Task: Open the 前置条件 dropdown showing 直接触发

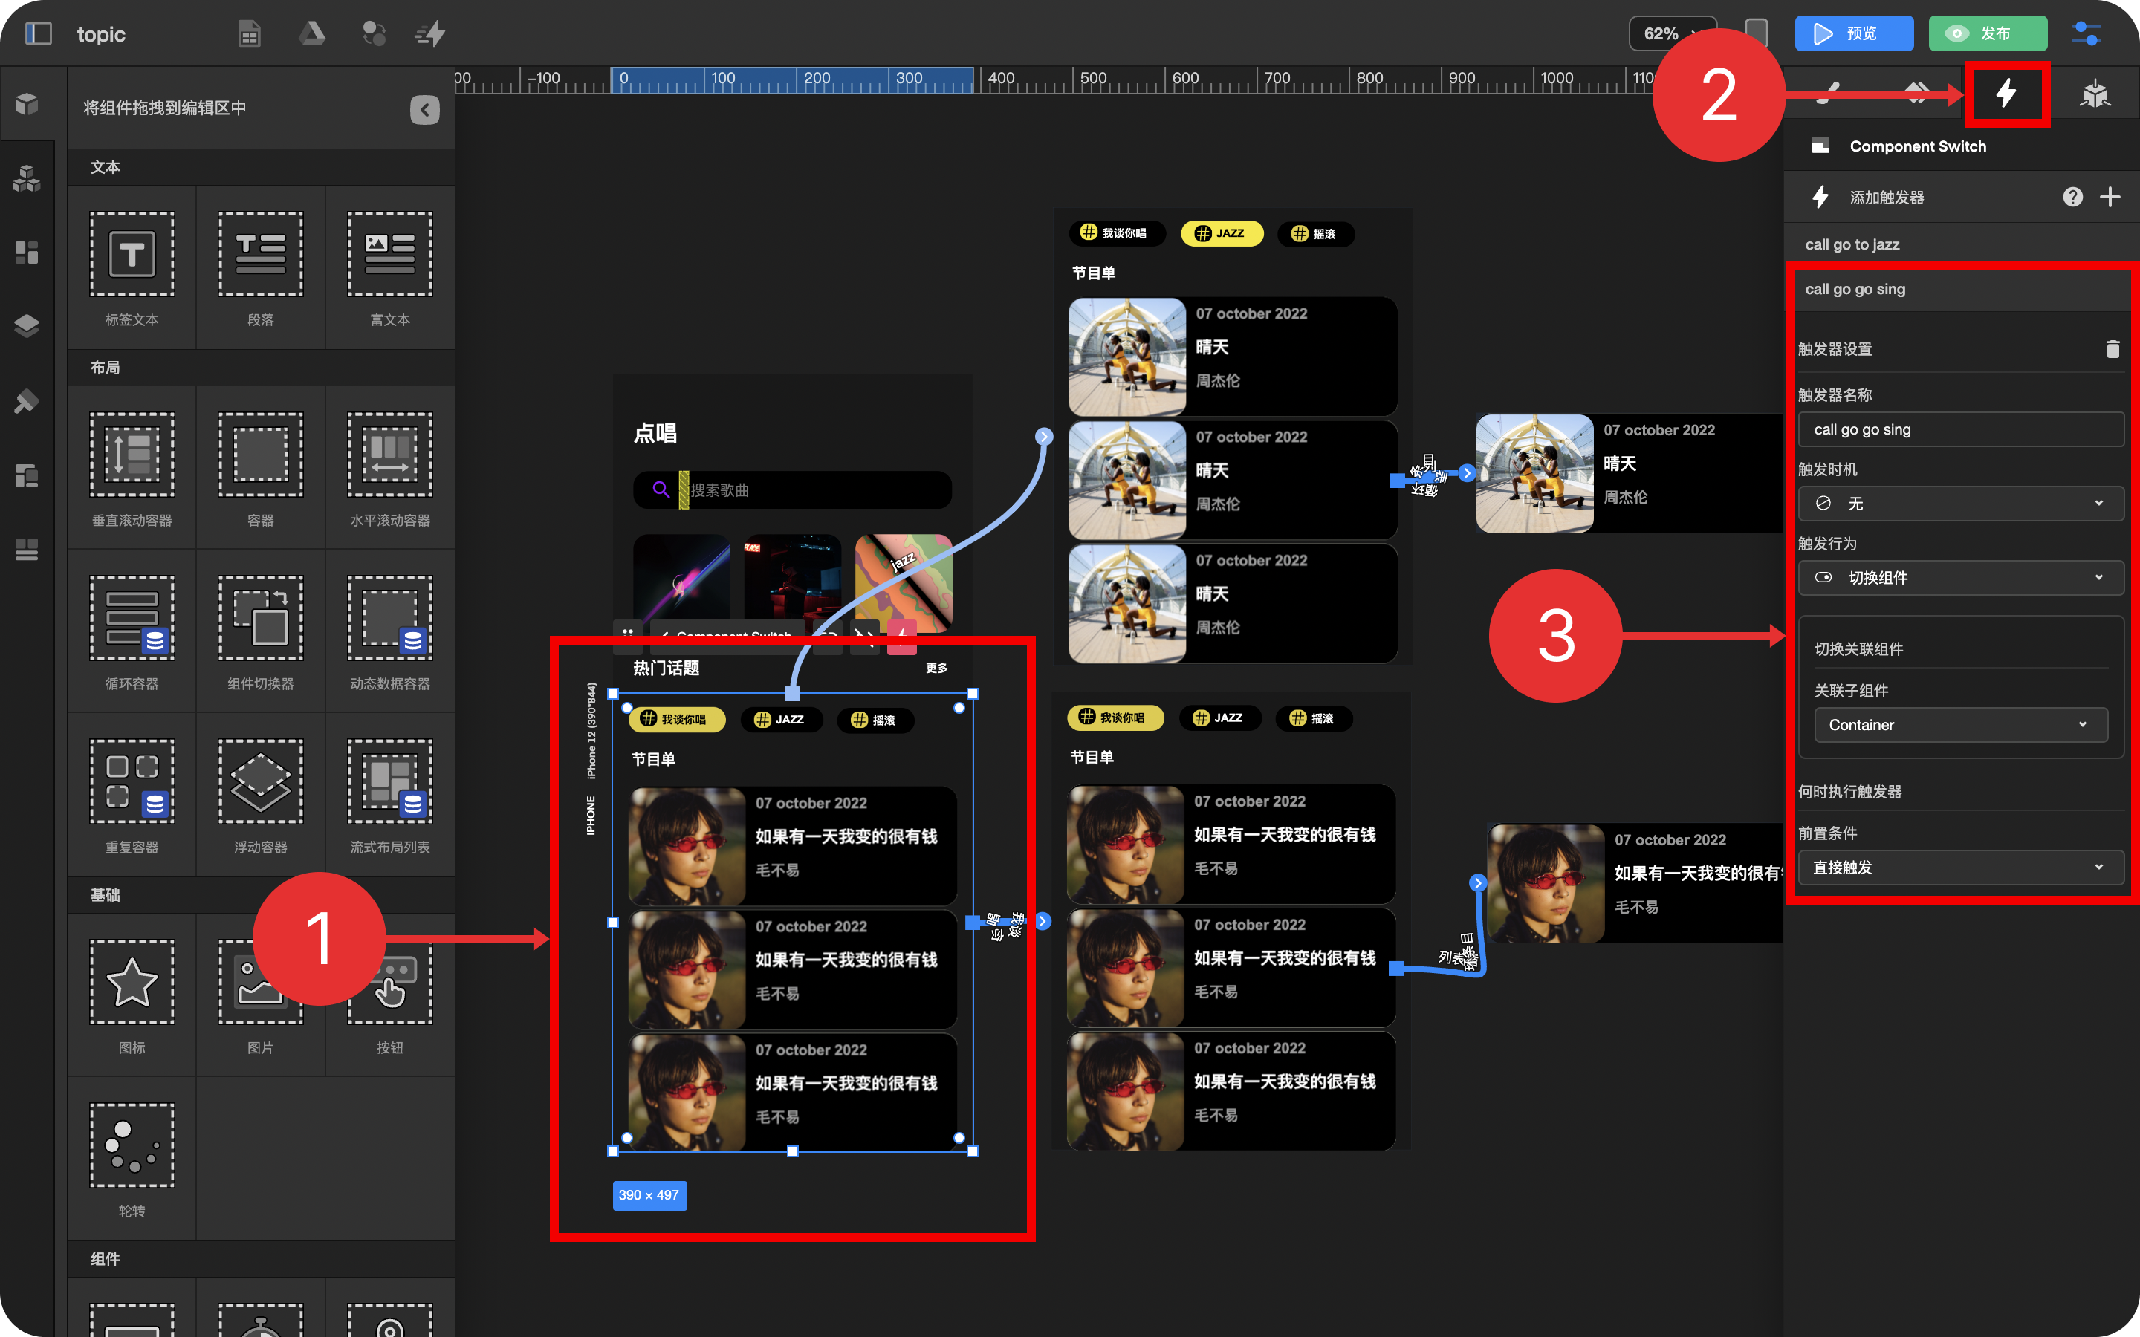Action: (1962, 868)
